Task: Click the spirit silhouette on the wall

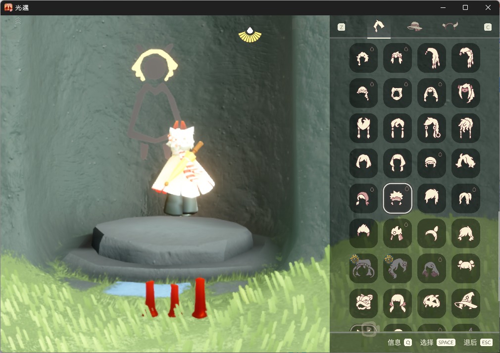Action: [x=154, y=102]
